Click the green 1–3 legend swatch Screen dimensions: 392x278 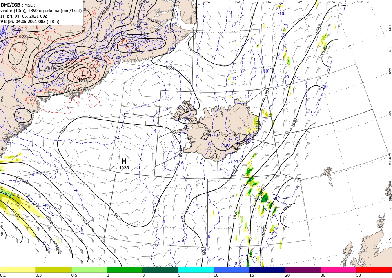pos(125,269)
